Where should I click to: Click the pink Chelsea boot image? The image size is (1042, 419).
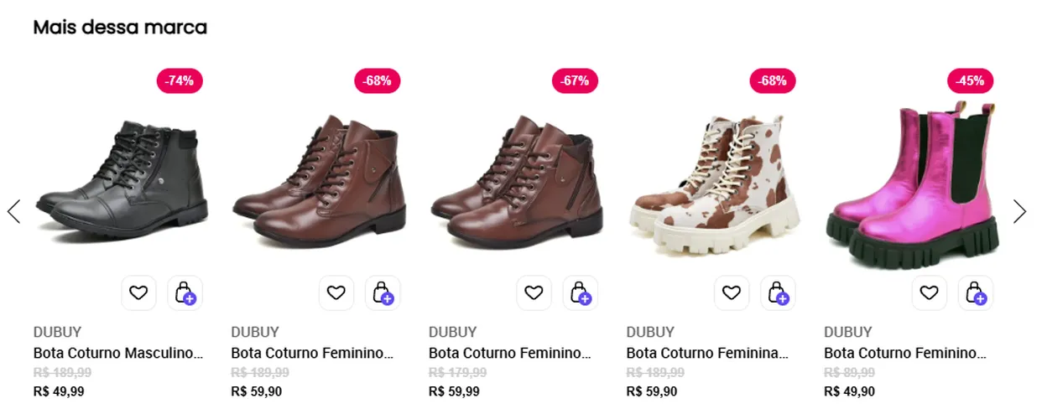coord(913,184)
